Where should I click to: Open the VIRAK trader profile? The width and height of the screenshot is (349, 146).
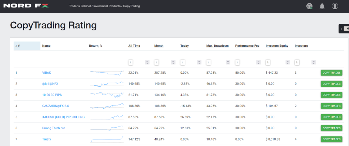(x=46, y=73)
